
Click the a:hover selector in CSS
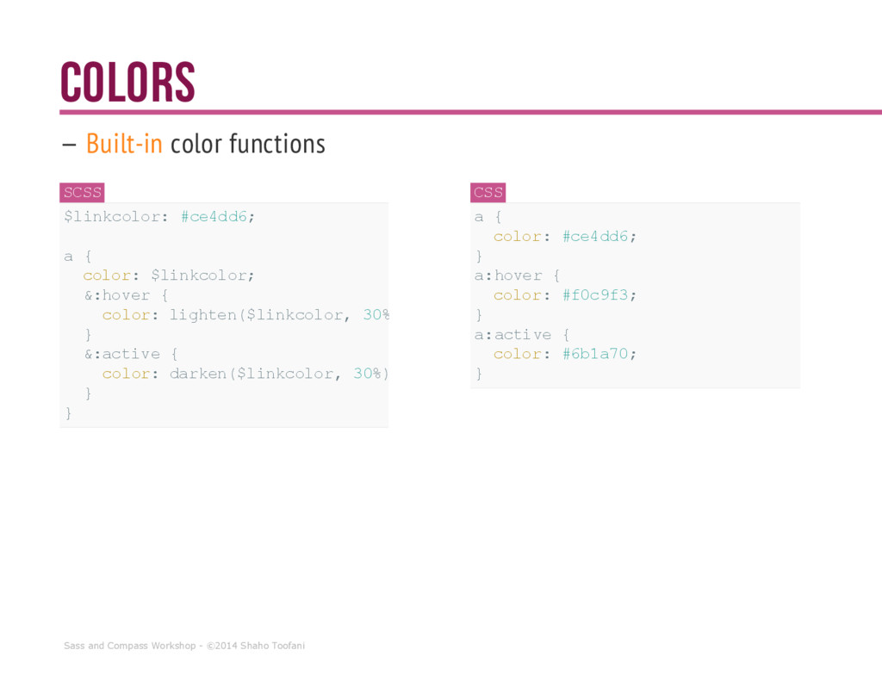[508, 275]
